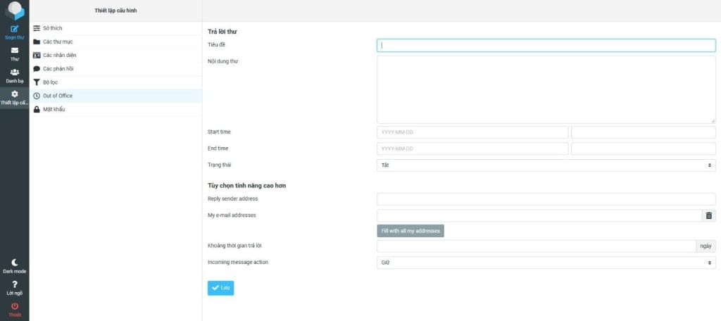Click the Roundcube logo
Viewport: 721px width, 321px height.
(x=15, y=11)
